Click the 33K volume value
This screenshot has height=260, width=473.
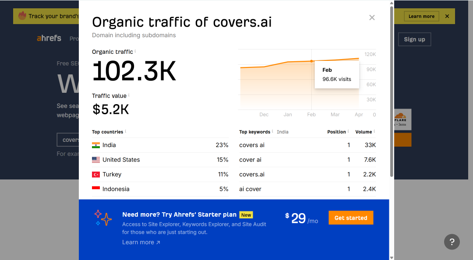(x=370, y=145)
